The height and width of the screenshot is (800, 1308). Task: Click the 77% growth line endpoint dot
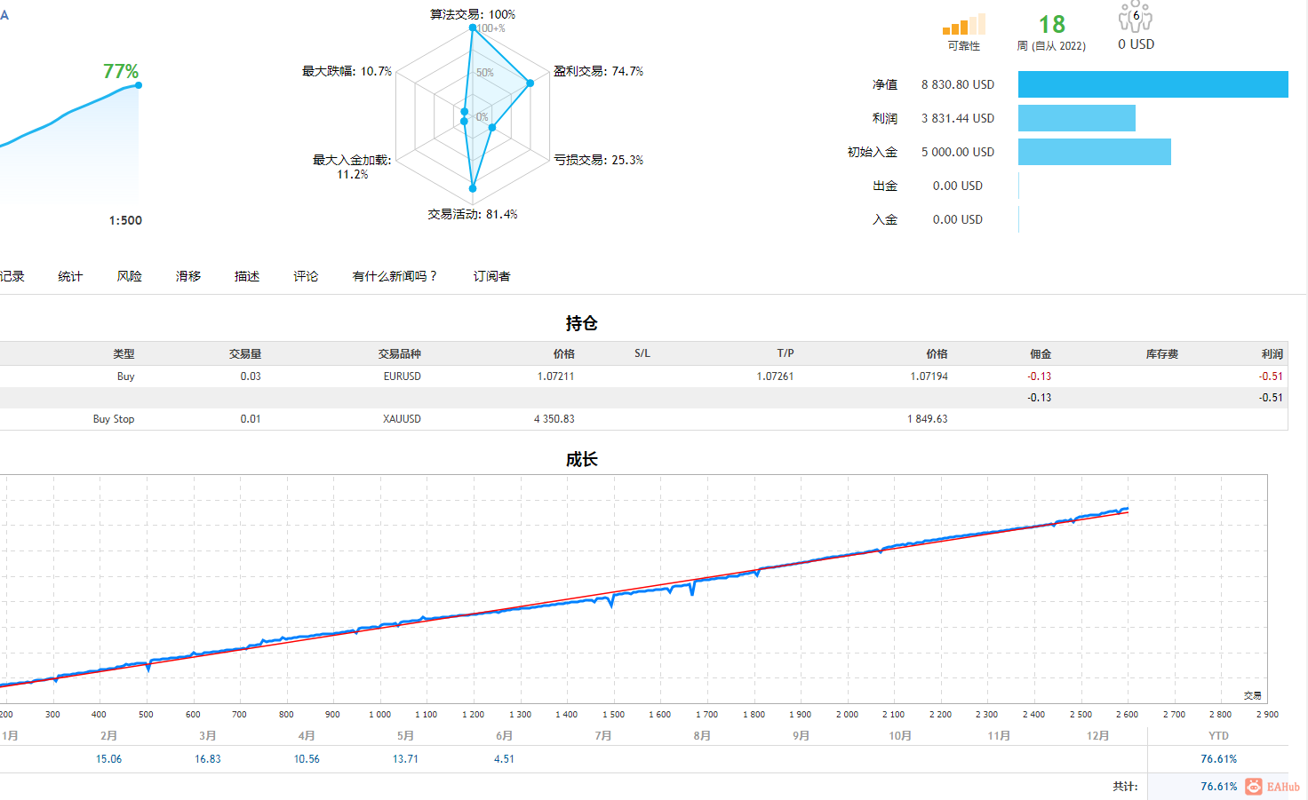pos(139,85)
